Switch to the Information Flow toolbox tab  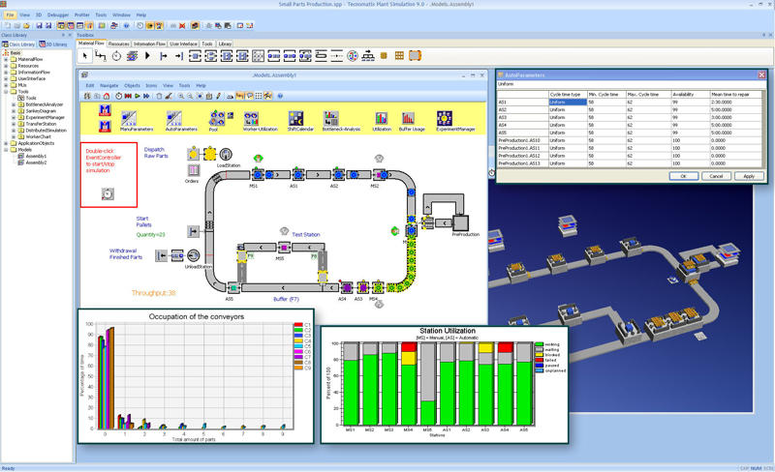pos(149,44)
